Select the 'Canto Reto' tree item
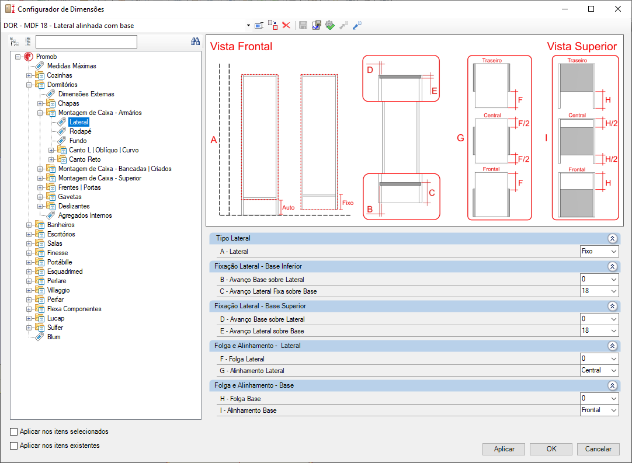Image resolution: width=632 pixels, height=463 pixels. tap(85, 159)
